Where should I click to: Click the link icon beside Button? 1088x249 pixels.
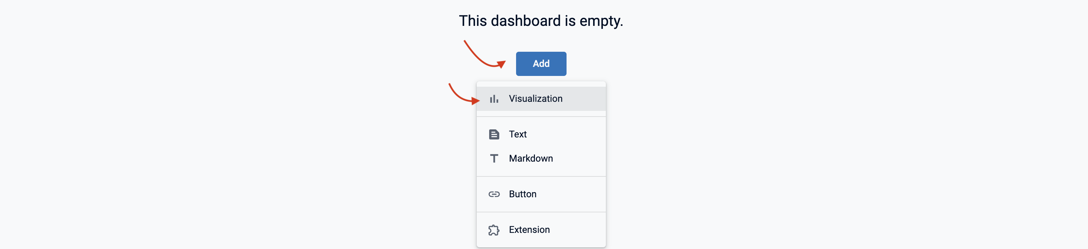[494, 194]
